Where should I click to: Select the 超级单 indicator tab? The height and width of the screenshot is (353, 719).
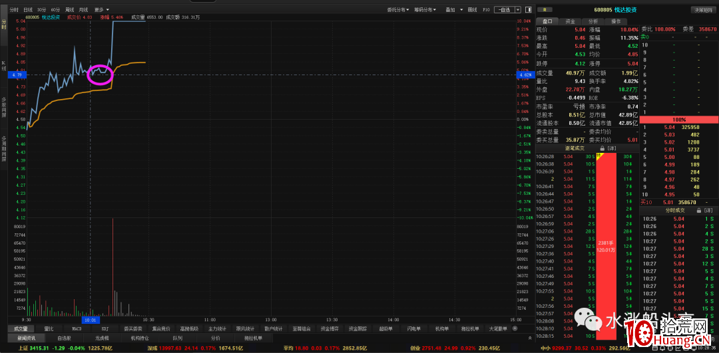385,328
